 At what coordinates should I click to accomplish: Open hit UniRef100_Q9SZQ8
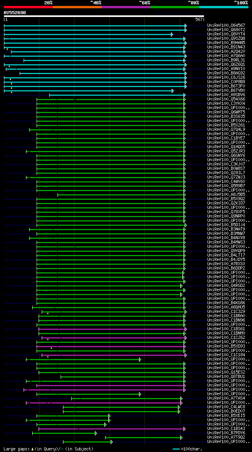(226, 38)
